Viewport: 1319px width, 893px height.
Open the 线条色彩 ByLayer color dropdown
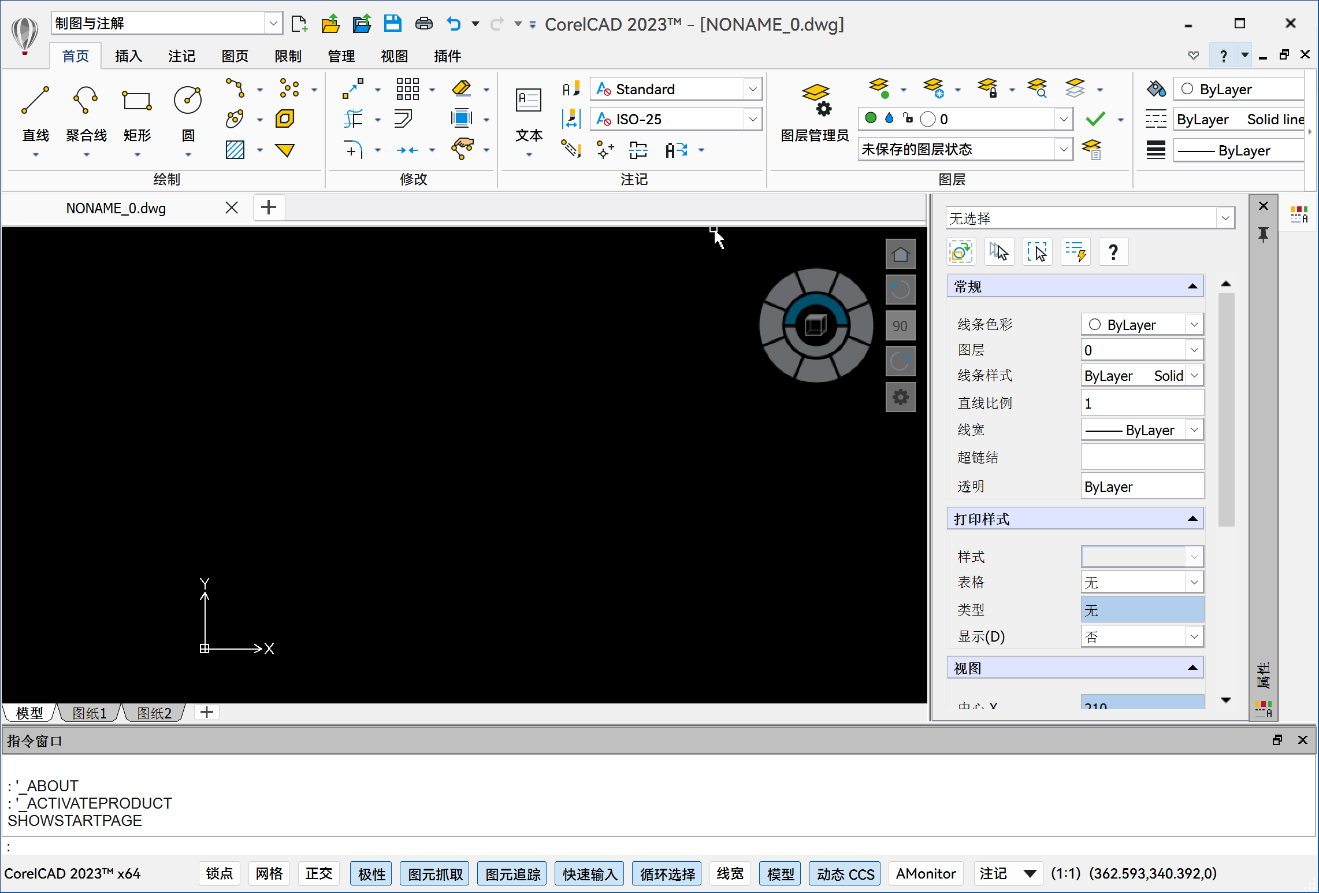tap(1193, 324)
